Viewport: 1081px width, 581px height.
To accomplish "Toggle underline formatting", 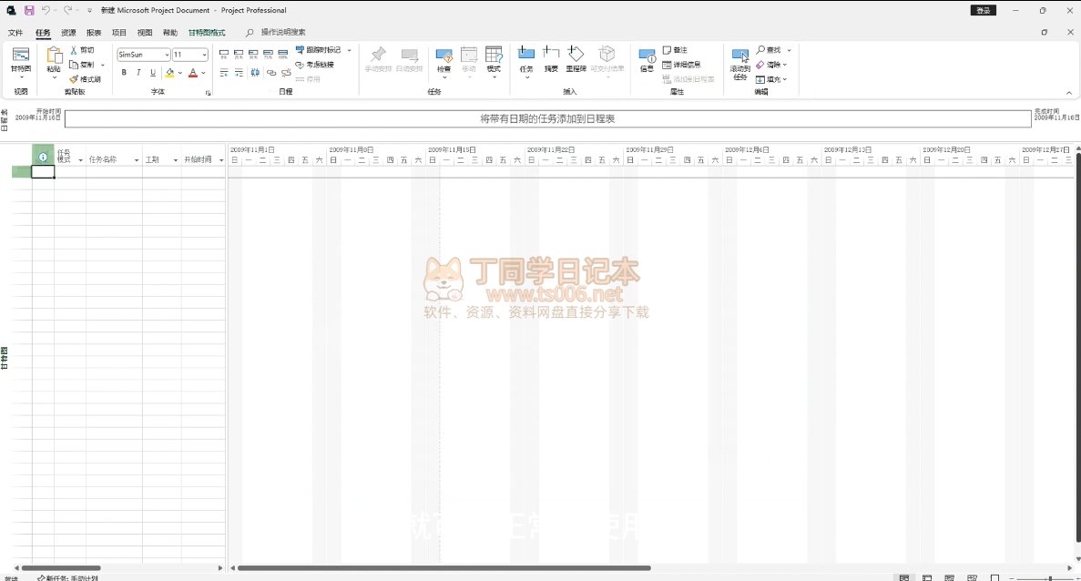I will (x=152, y=73).
